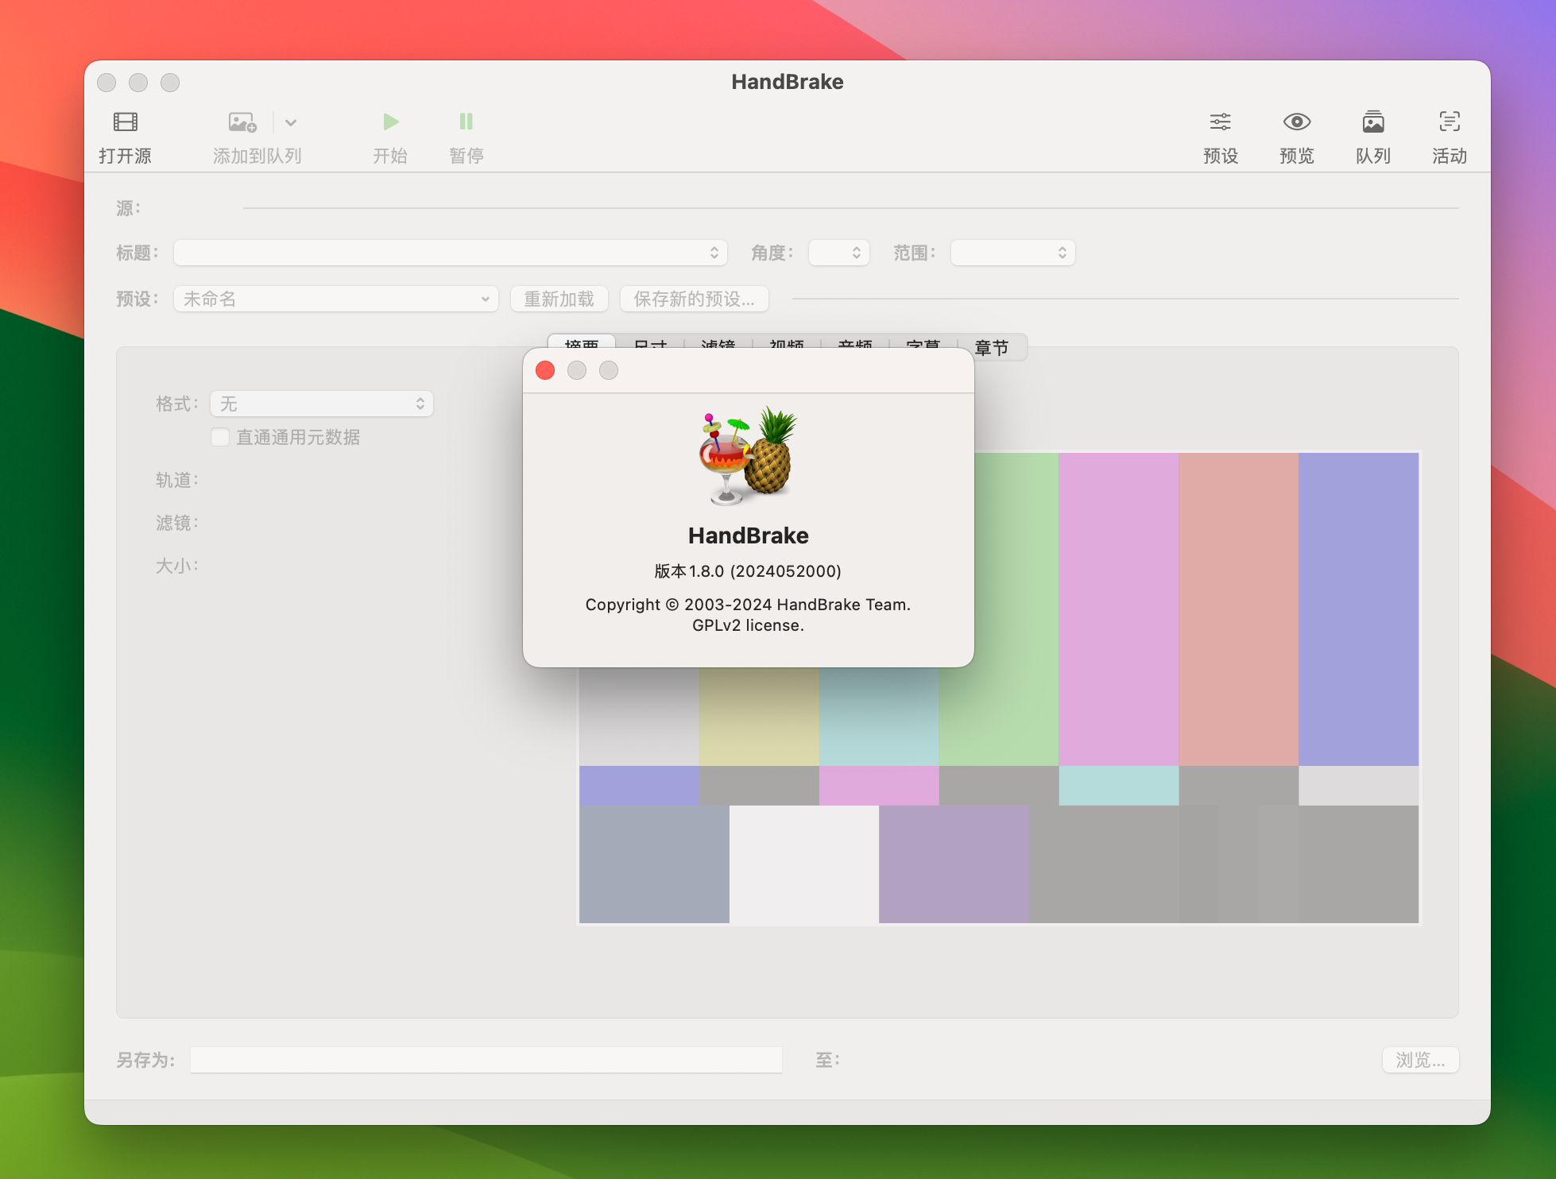Click the GPLv2 license text
The width and height of the screenshot is (1556, 1179).
[x=748, y=625]
